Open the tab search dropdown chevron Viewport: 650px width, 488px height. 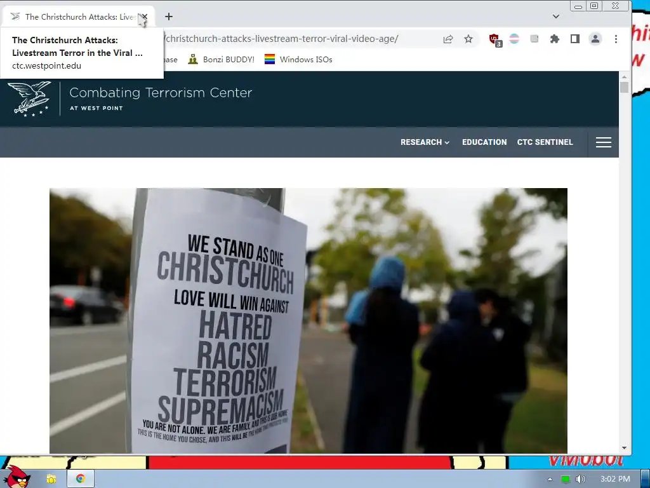coord(556,17)
